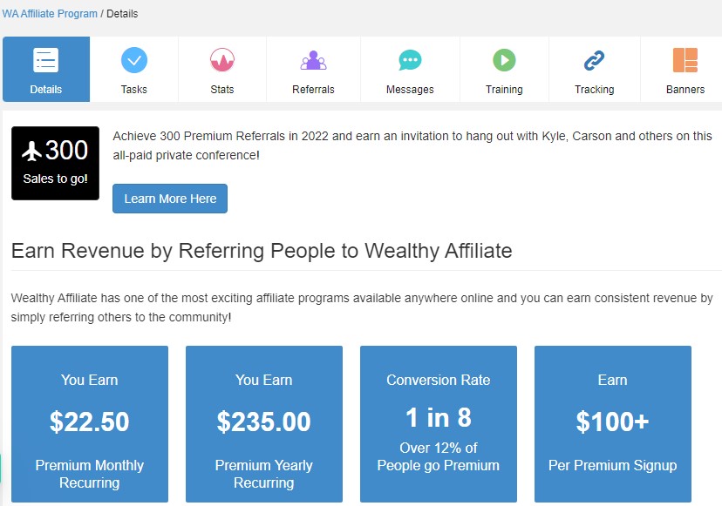722x506 pixels.
Task: Open the pink Stats pulse icon
Action: (x=222, y=60)
